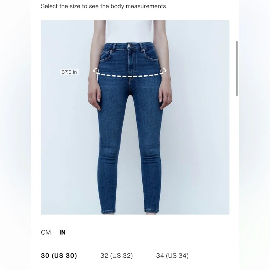
Task: Click the scrollbar track below the thumb
Action: [x=237, y=155]
